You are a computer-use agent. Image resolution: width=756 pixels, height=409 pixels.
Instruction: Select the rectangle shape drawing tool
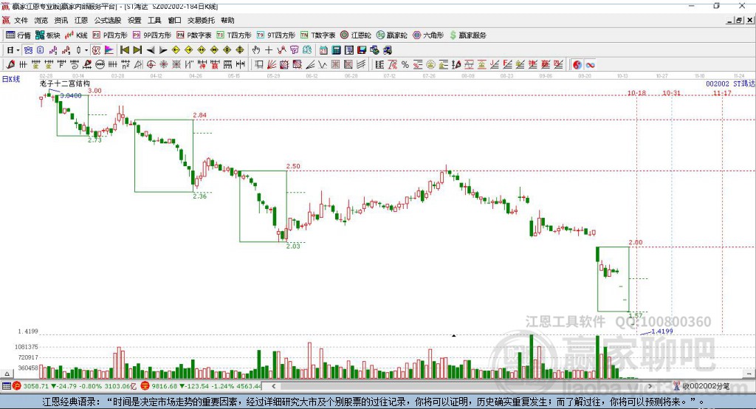(259, 65)
